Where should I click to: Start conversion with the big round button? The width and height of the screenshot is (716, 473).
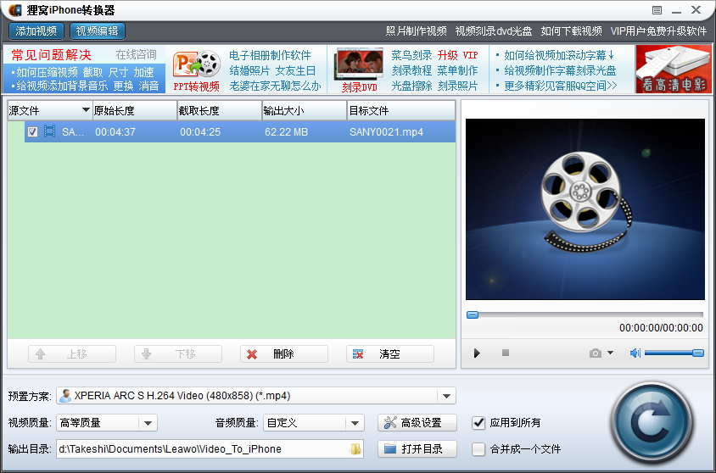tap(652, 423)
